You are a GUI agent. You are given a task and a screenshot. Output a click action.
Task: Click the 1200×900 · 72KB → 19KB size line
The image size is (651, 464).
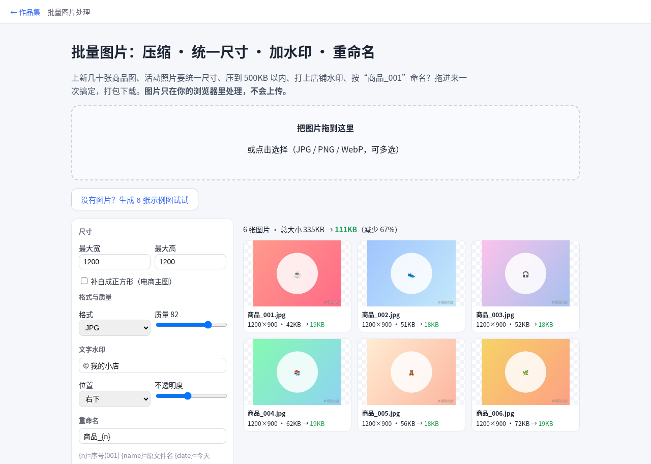click(x=514, y=423)
